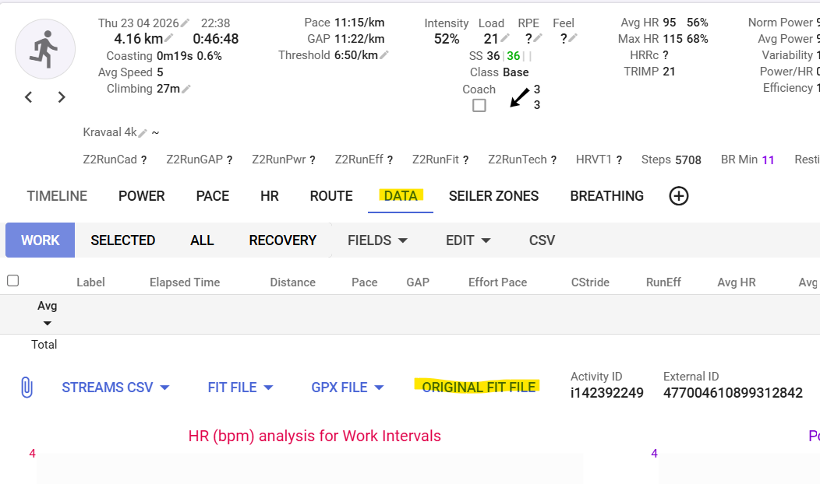Click the CSV export button
The height and width of the screenshot is (484, 820).
[542, 240]
